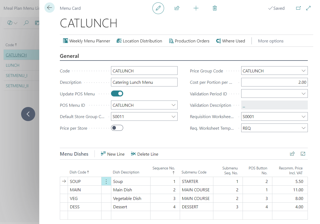Click the trash delete icon
Image resolution: width=320 pixels, height=224 pixels.
(215, 8)
